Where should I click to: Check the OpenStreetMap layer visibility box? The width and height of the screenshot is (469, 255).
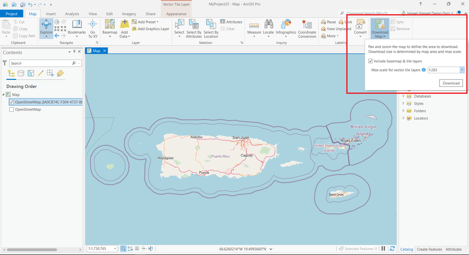[x=11, y=109]
